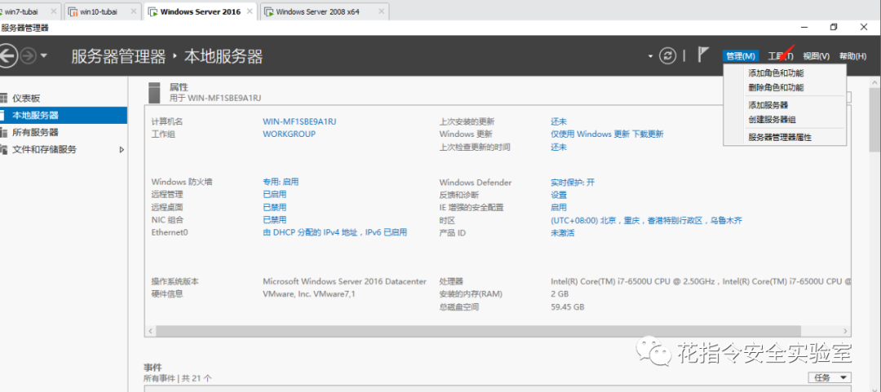Viewport: 881px width, 392px height.
Task: Click the forward navigation arrow
Action: [x=28, y=56]
